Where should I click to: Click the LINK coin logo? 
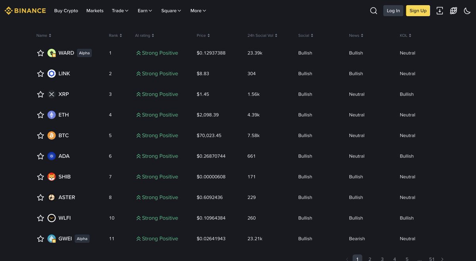pyautogui.click(x=52, y=74)
